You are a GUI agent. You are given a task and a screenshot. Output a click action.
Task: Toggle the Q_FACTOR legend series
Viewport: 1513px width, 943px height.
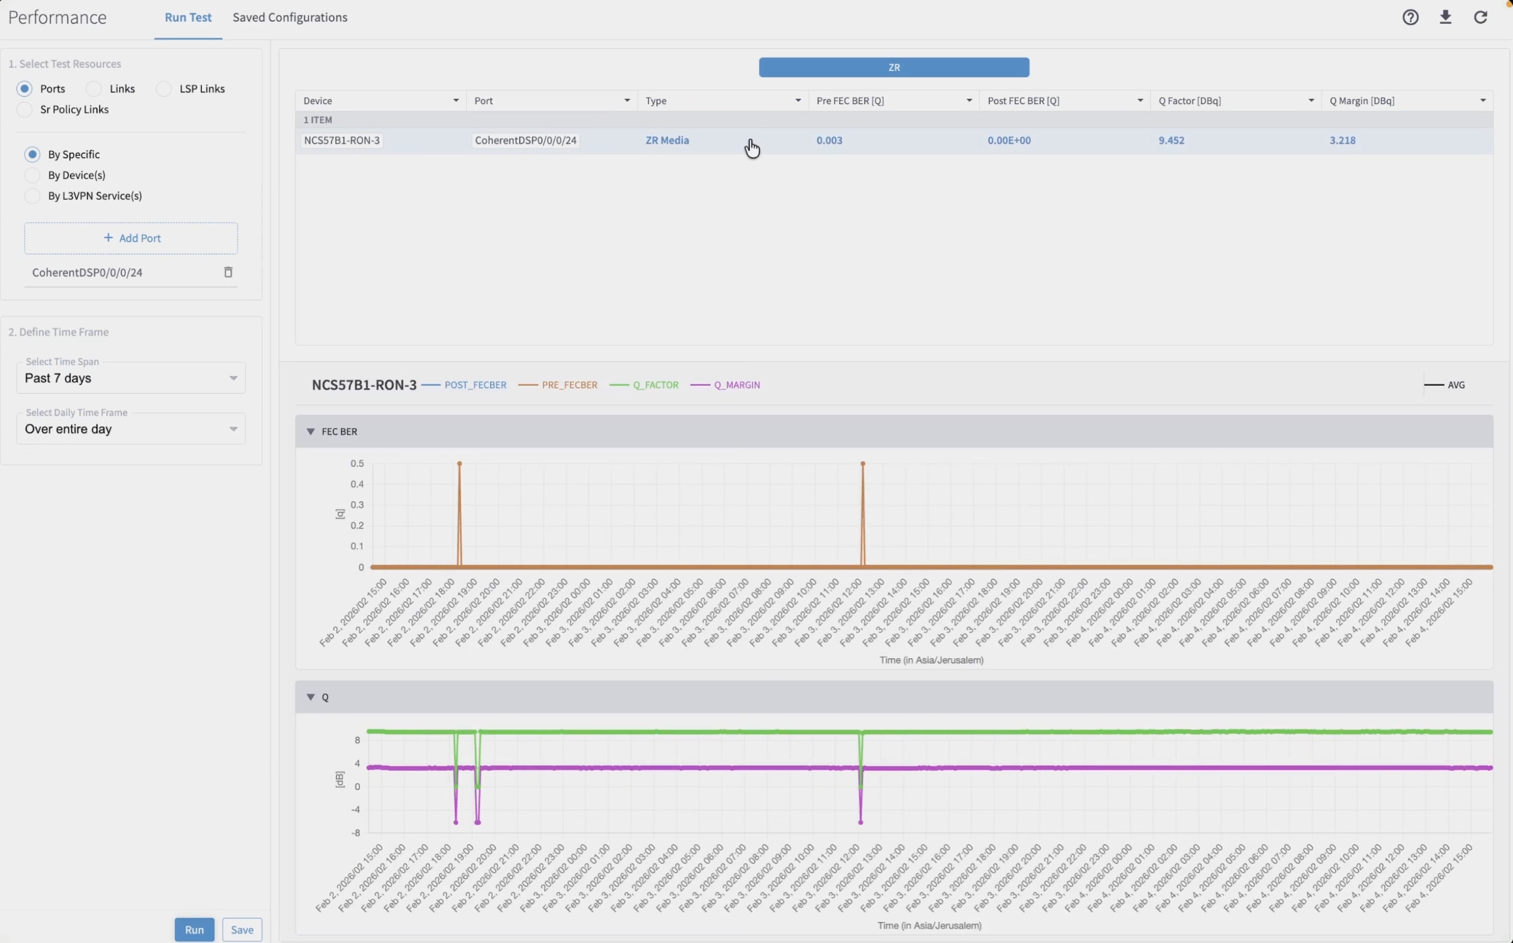coord(644,385)
